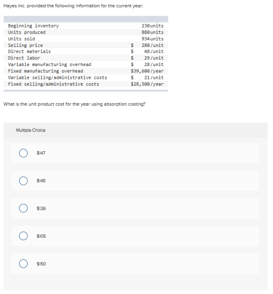Viewport: 273px width, 294px height.
Task: Select the $147 answer radio button
Action: tap(23, 153)
